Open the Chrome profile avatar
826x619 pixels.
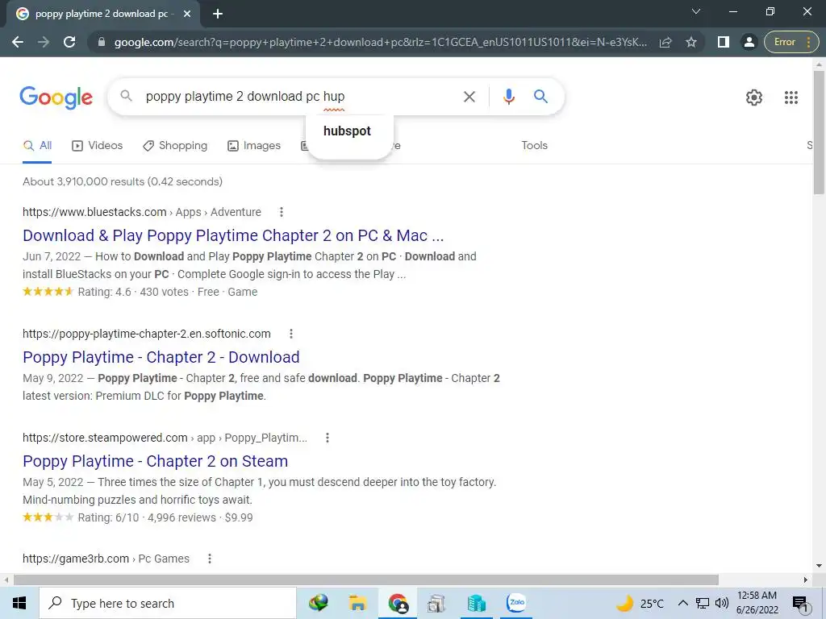click(x=749, y=42)
